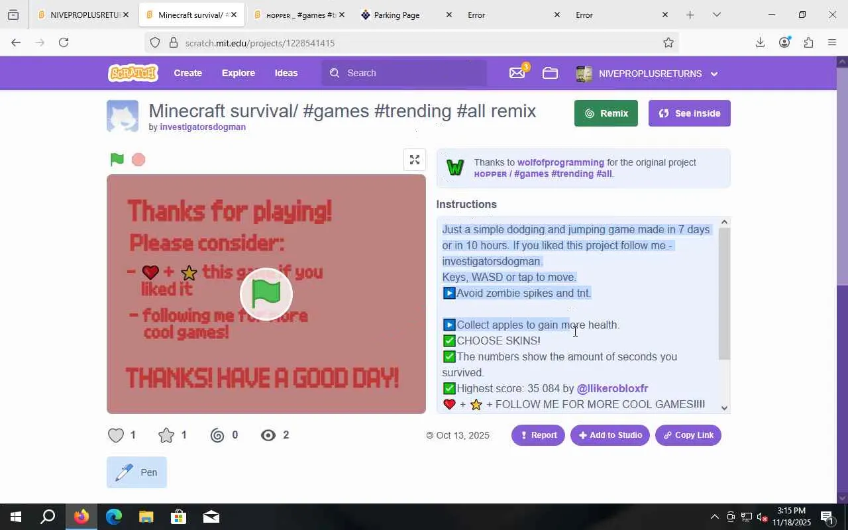Click the See inside button

pyautogui.click(x=690, y=113)
